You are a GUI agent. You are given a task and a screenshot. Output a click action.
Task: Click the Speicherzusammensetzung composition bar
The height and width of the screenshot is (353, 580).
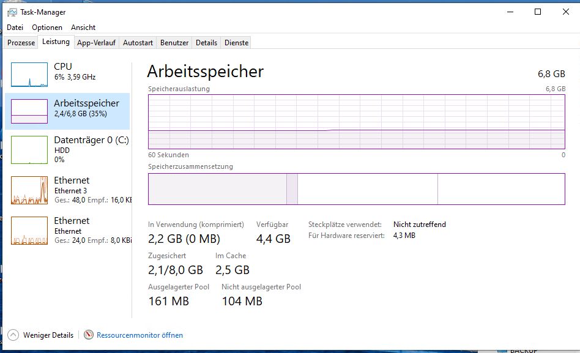click(x=356, y=189)
